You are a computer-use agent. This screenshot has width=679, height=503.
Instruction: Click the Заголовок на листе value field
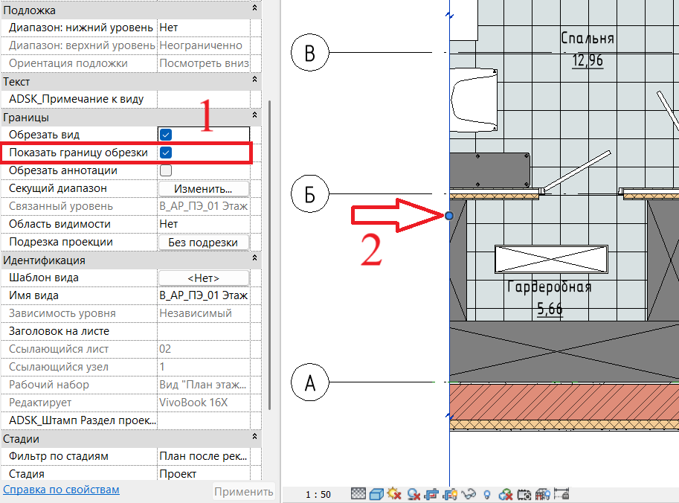click(x=204, y=331)
